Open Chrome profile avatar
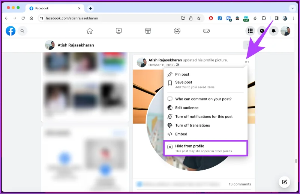The width and height of the screenshot is (300, 194). pyautogui.click(x=285, y=18)
